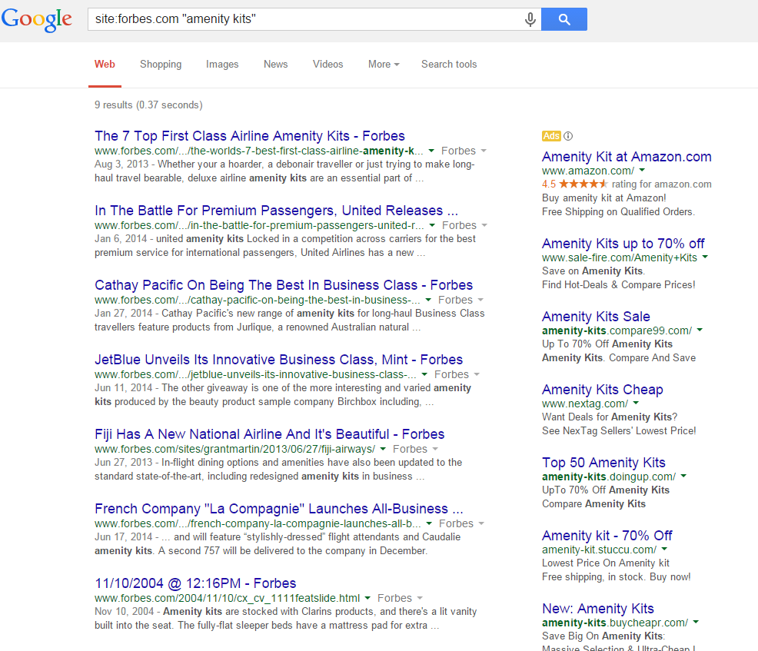Open the 'Amenity Kits Cheap' ad
The height and width of the screenshot is (651, 758).
pos(603,390)
